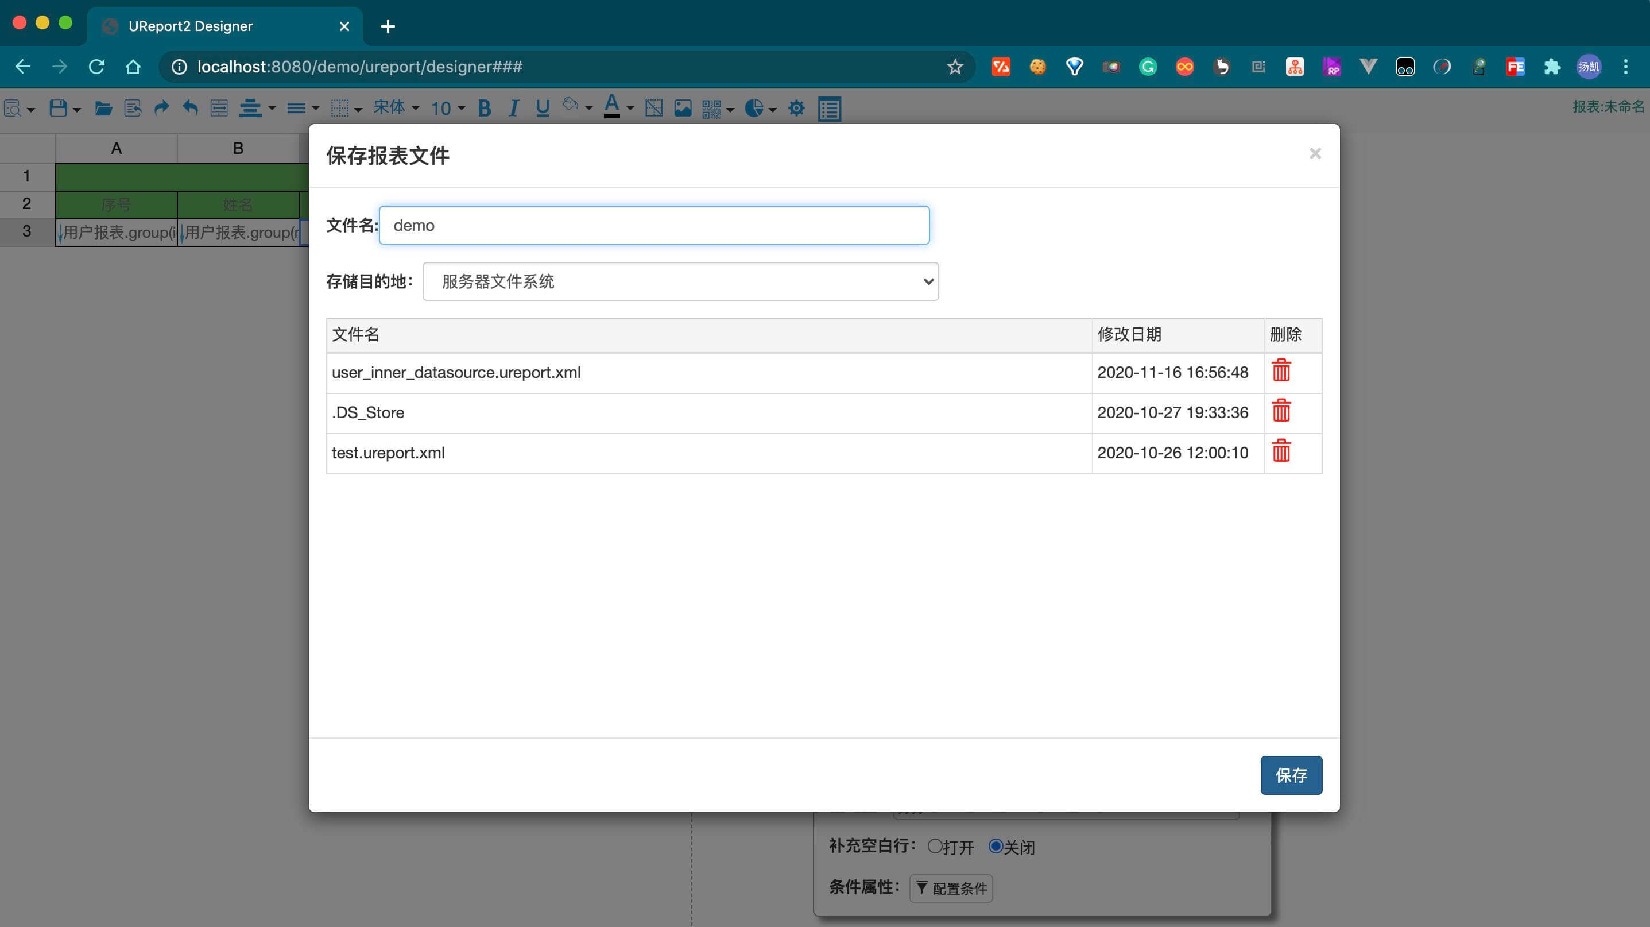Click the italic formatting icon

[x=513, y=109]
